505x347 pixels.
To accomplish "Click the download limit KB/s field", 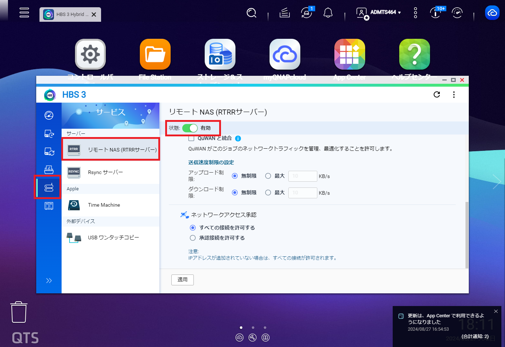I will (303, 193).
